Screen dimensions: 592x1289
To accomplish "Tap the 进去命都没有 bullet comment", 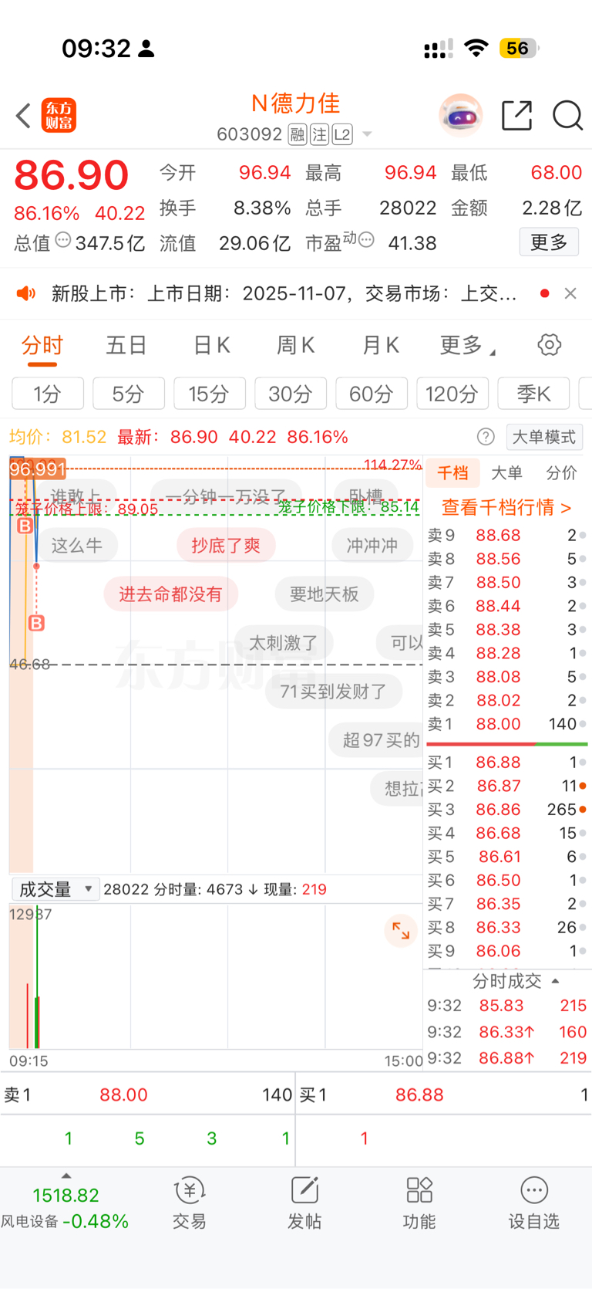I will [170, 594].
